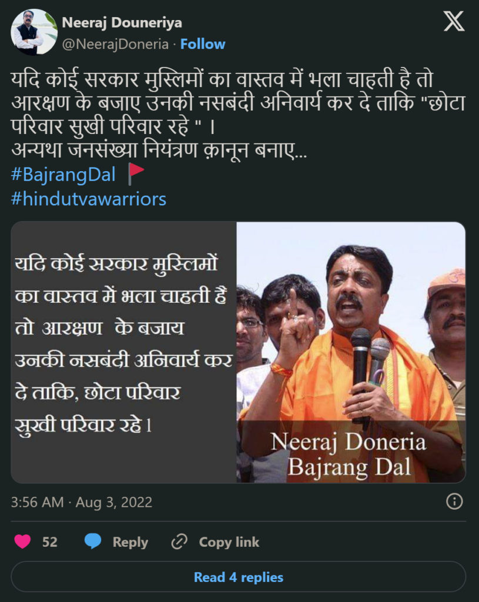Click the Neeraj Douneriya display name
Screen dimensions: 479x602
[122, 23]
